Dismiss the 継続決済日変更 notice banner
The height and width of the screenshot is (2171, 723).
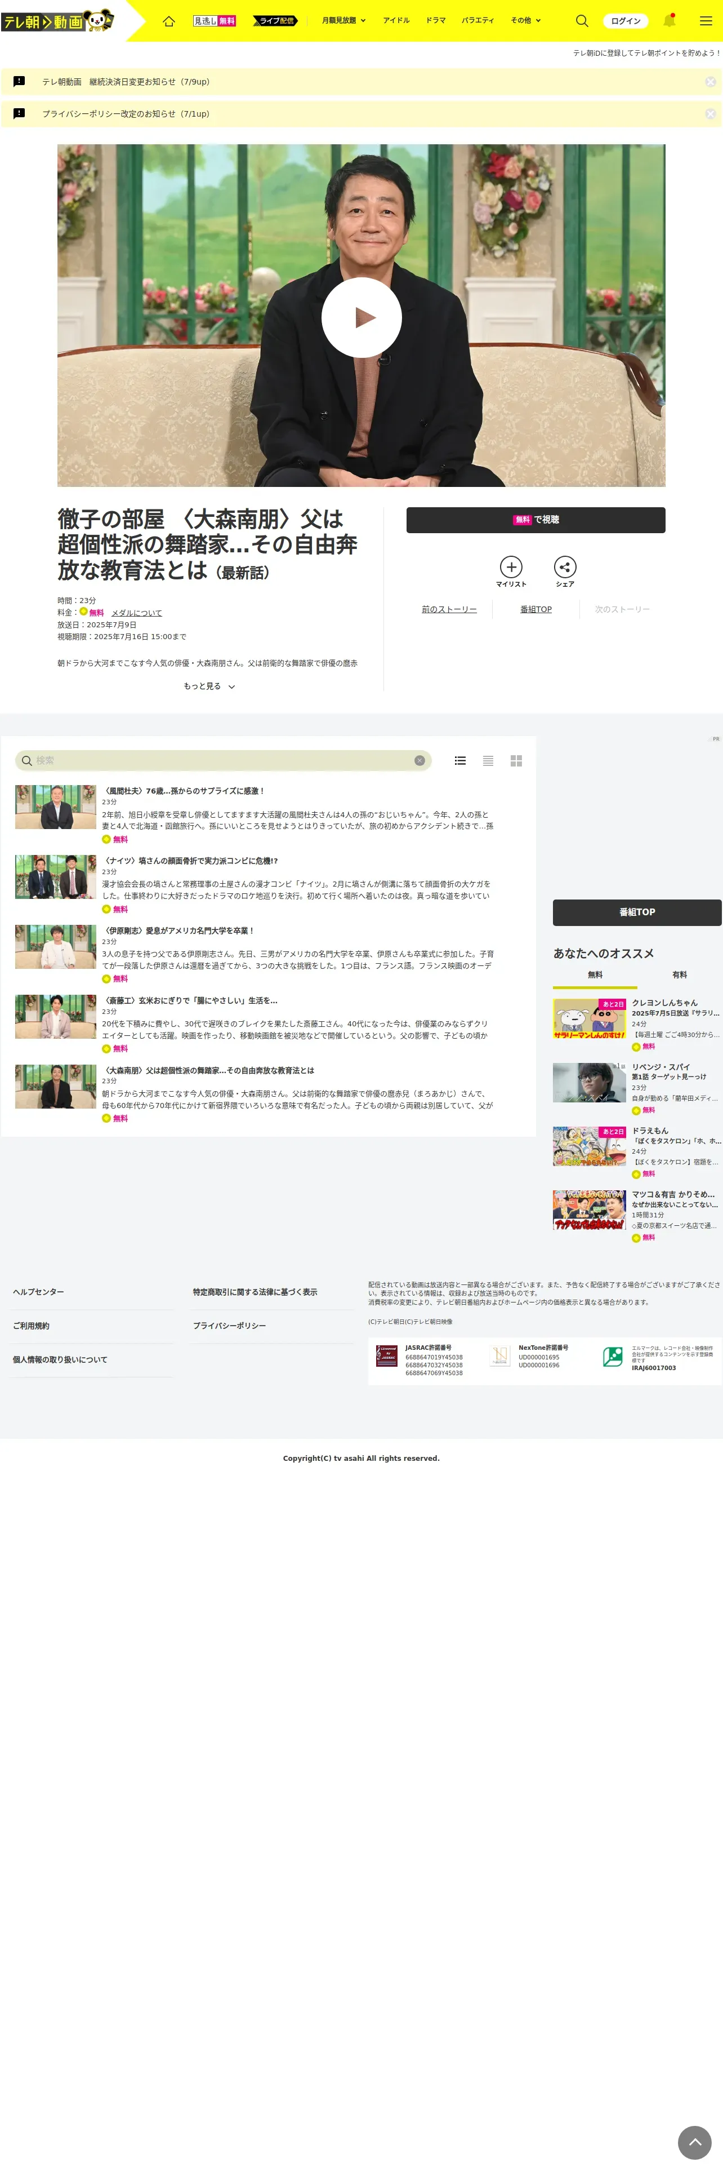[711, 82]
